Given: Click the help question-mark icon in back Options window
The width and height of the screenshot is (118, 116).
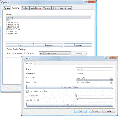Looking at the screenshot, I should click(x=86, y=2).
